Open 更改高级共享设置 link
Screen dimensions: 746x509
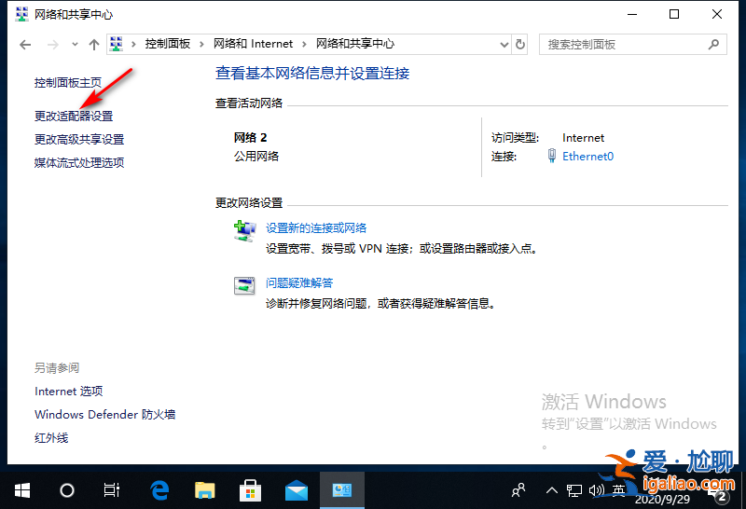click(x=79, y=140)
